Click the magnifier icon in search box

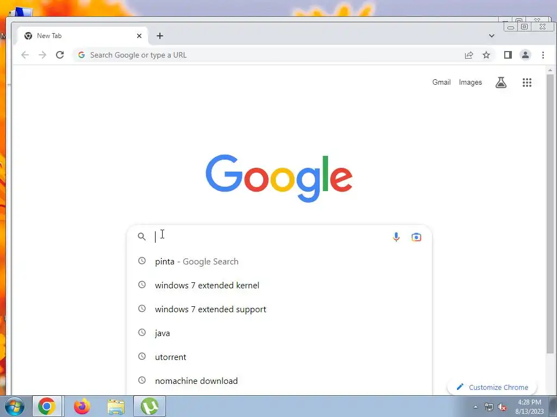(142, 237)
